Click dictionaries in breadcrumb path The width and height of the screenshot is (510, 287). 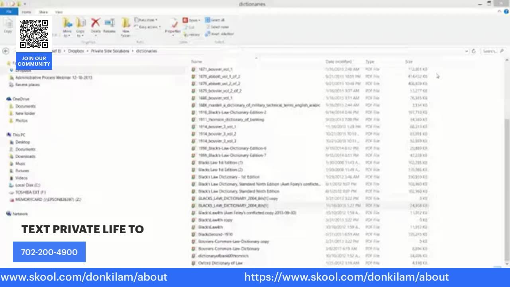(x=147, y=51)
